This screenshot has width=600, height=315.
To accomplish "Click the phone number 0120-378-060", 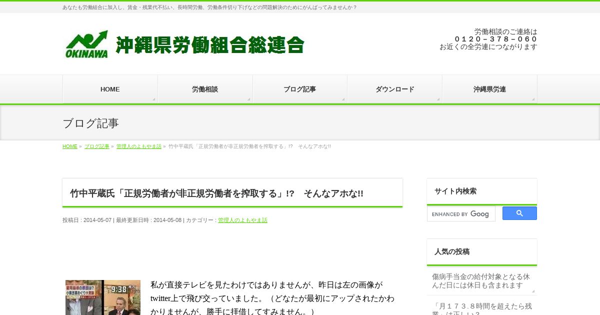I will coord(496,39).
